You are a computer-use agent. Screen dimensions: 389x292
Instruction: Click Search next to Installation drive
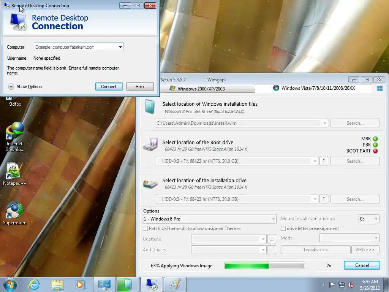pyautogui.click(x=355, y=199)
